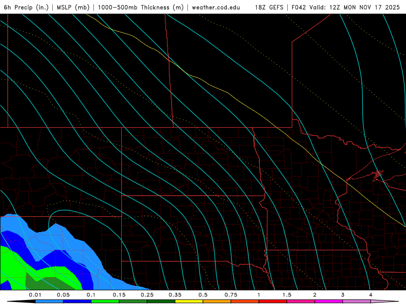
Task: Click the 0.5 legend value
Action: click(x=203, y=295)
